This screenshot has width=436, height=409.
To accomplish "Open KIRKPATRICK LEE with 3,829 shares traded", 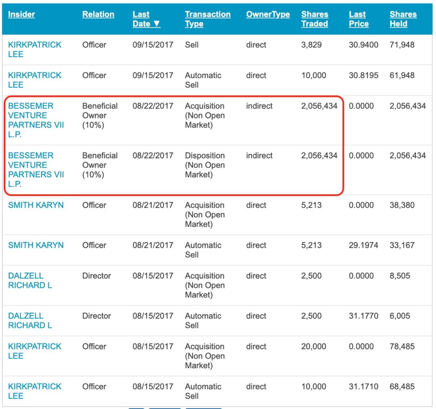I will (x=35, y=49).
